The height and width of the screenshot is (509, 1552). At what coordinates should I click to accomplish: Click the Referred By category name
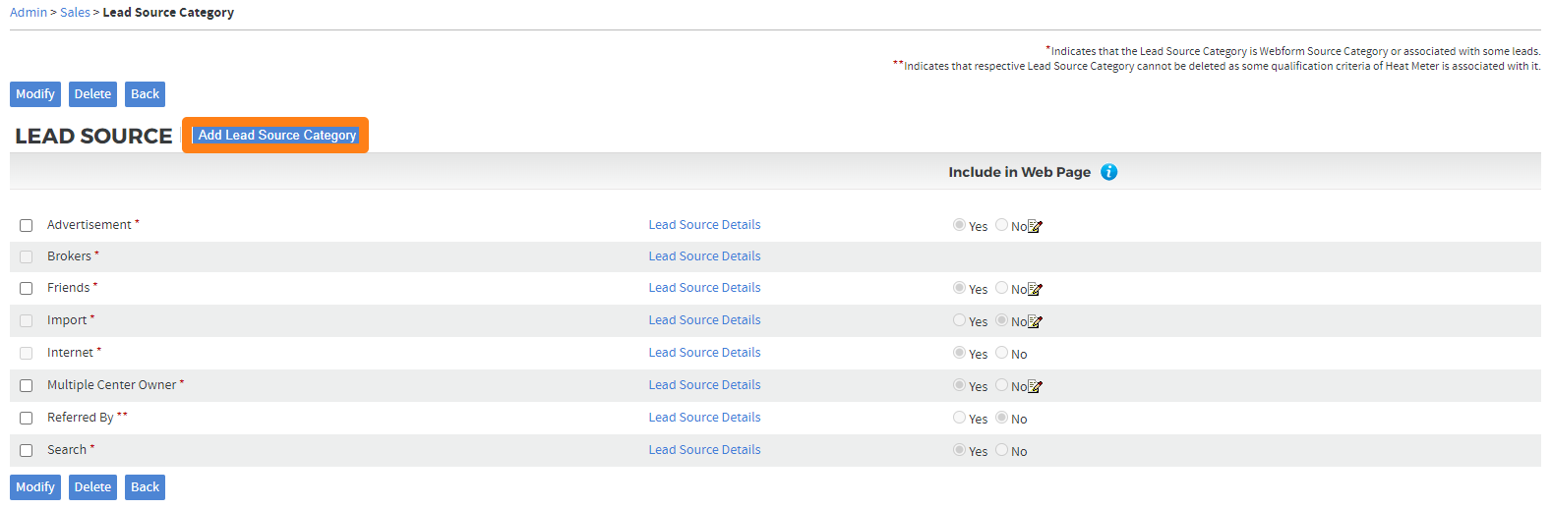tap(81, 418)
